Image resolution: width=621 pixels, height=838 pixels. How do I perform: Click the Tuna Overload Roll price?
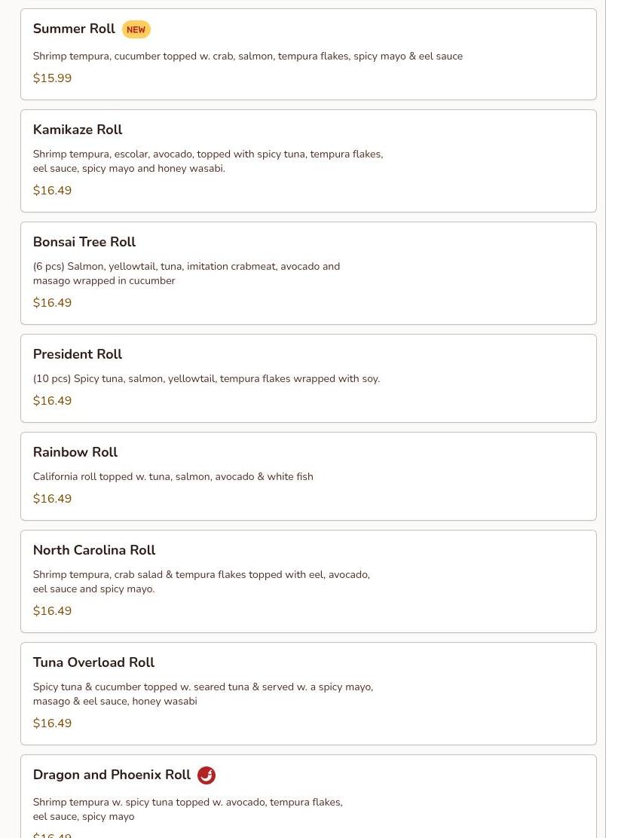53,723
